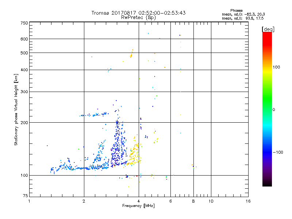Click the x-axis '6' tick label
Screen dimensions: 292x219
click(x=170, y=201)
